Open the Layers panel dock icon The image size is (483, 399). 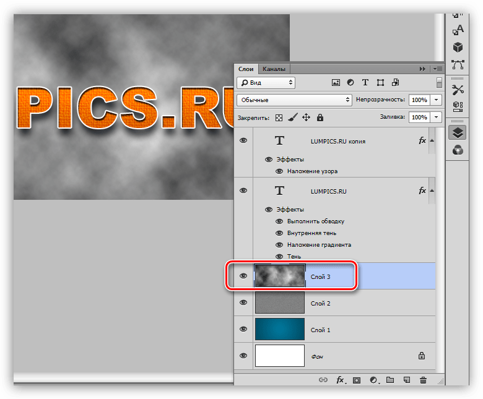click(x=458, y=133)
